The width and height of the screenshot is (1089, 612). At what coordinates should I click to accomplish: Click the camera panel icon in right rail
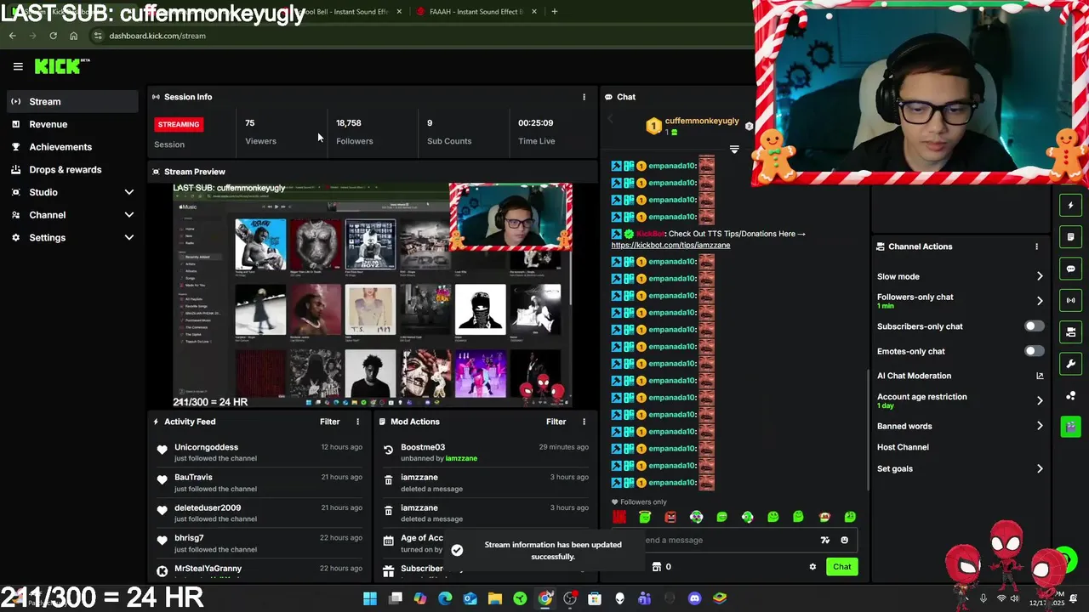[x=1071, y=331]
